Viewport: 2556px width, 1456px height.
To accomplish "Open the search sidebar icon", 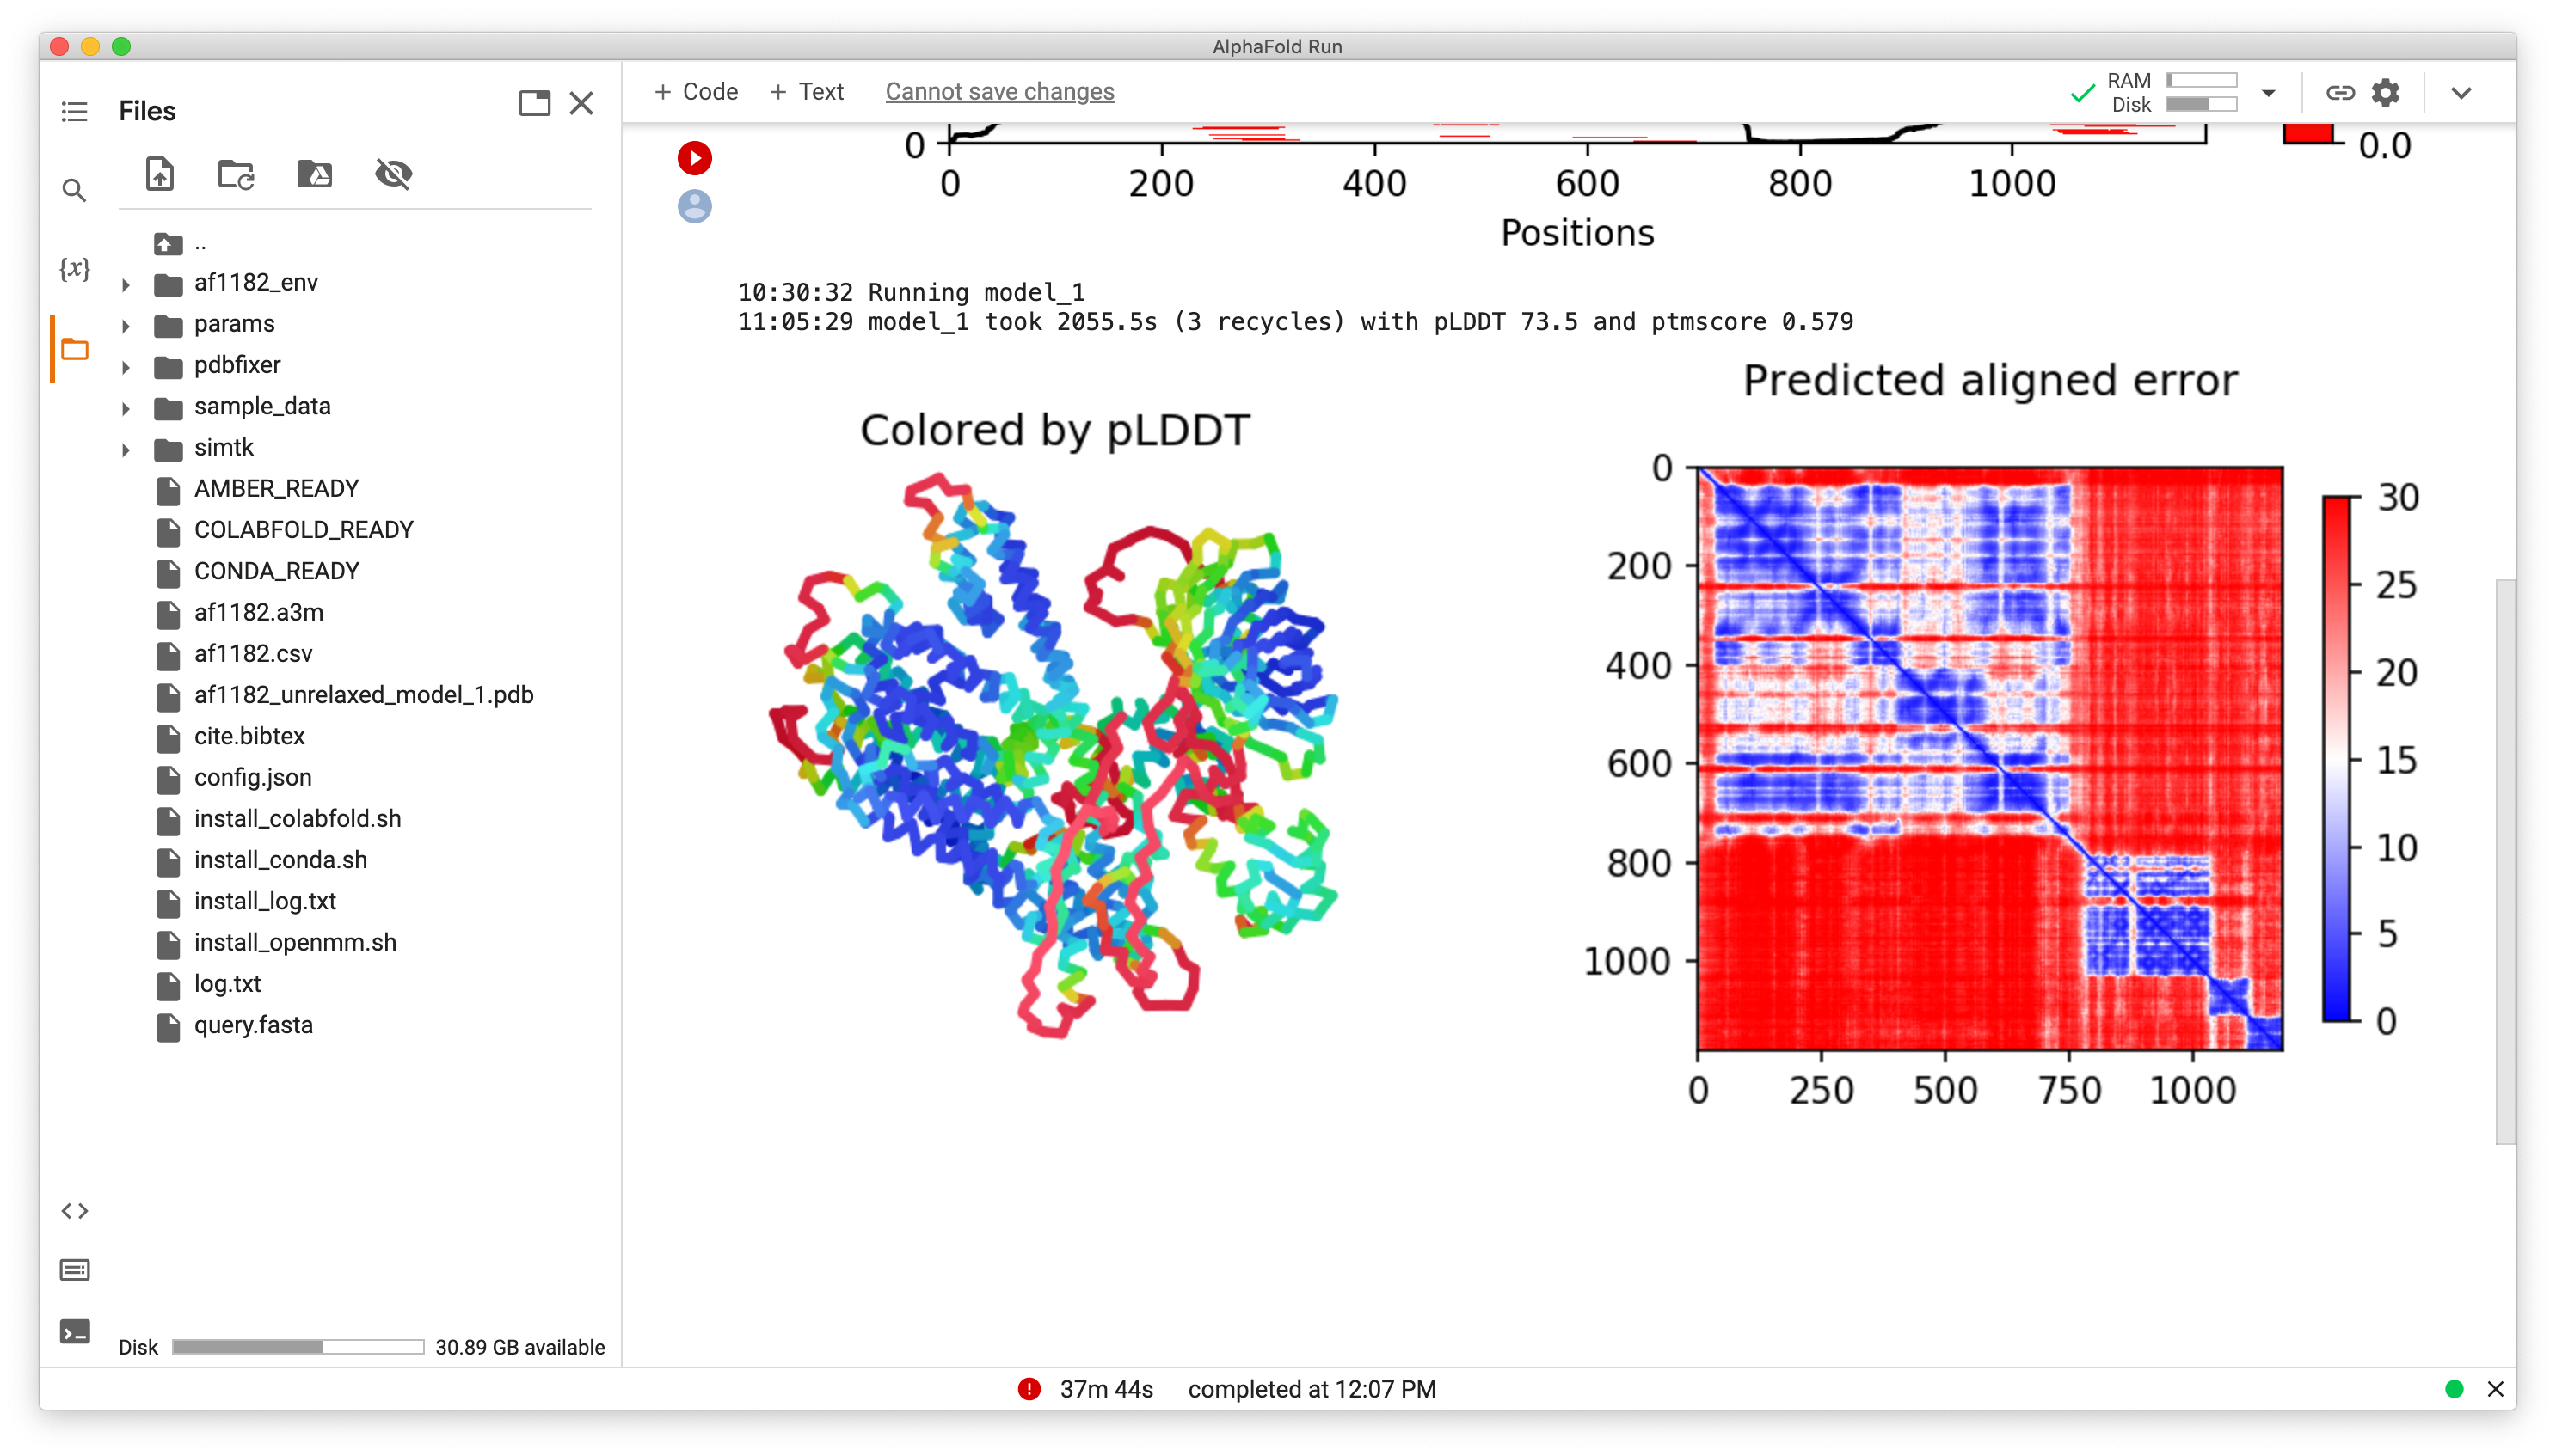I will pos(74,190).
